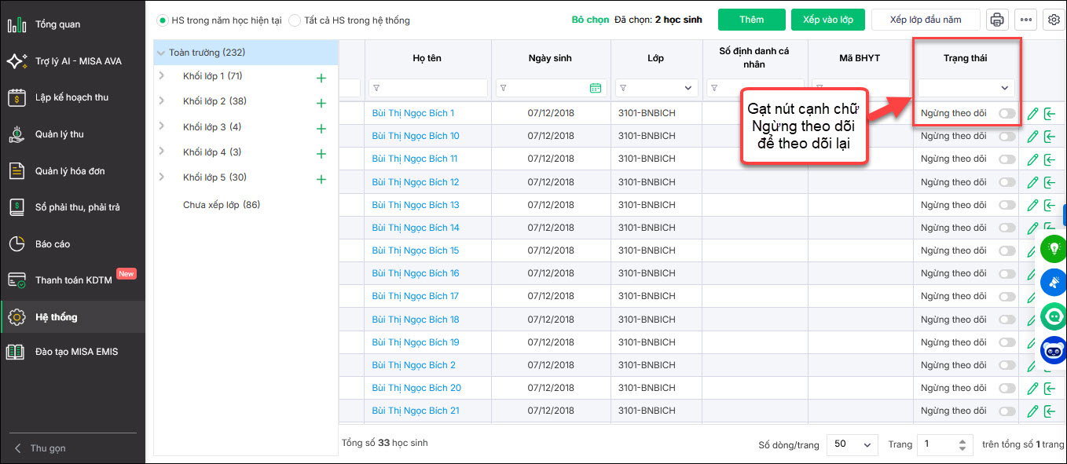Edit pencil icon for Bùi Thị Ngọc Bích 10
1067x464 pixels.
[1032, 137]
